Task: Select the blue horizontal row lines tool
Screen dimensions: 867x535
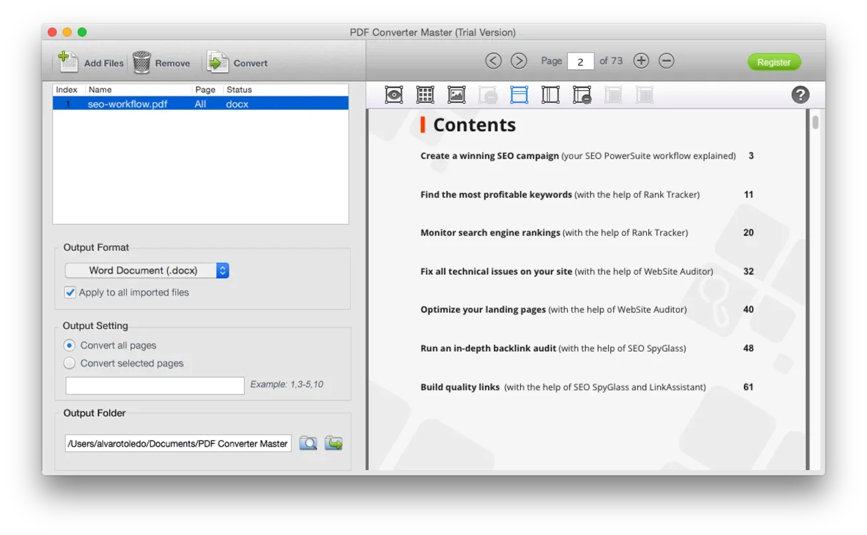Action: (x=519, y=95)
